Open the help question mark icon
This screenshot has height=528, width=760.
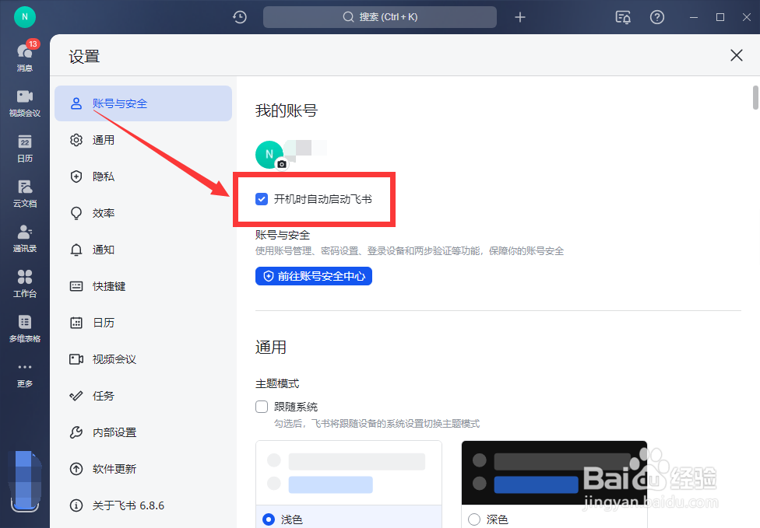(x=656, y=17)
